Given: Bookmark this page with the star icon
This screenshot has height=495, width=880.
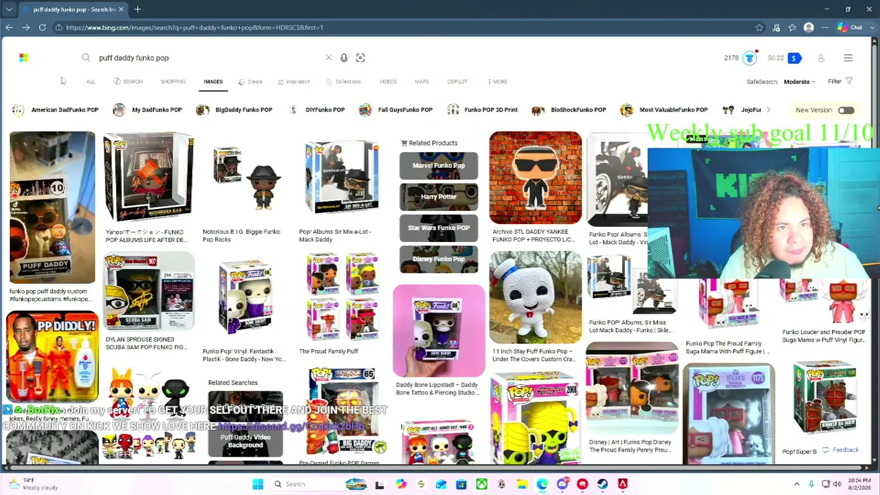Looking at the screenshot, I should pos(759,27).
